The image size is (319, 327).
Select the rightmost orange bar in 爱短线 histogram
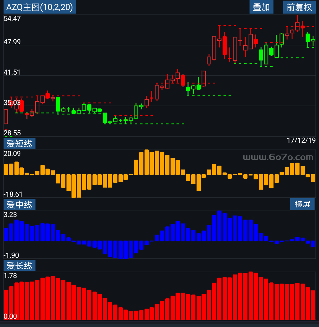pyautogui.click(x=313, y=178)
